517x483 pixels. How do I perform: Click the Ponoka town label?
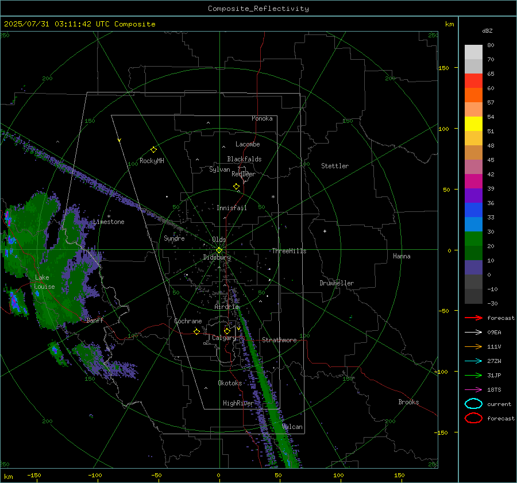click(x=262, y=118)
